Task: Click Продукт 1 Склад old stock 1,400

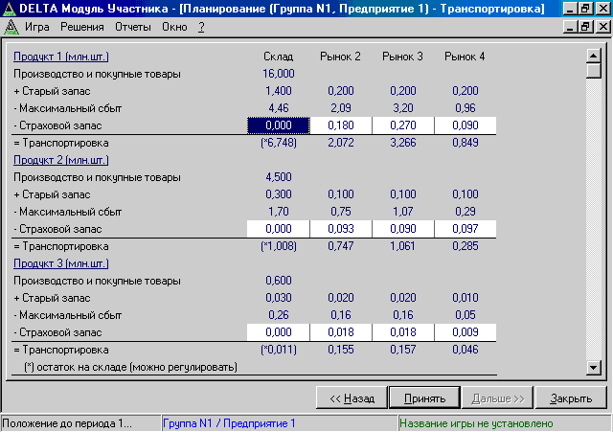Action: 279,91
